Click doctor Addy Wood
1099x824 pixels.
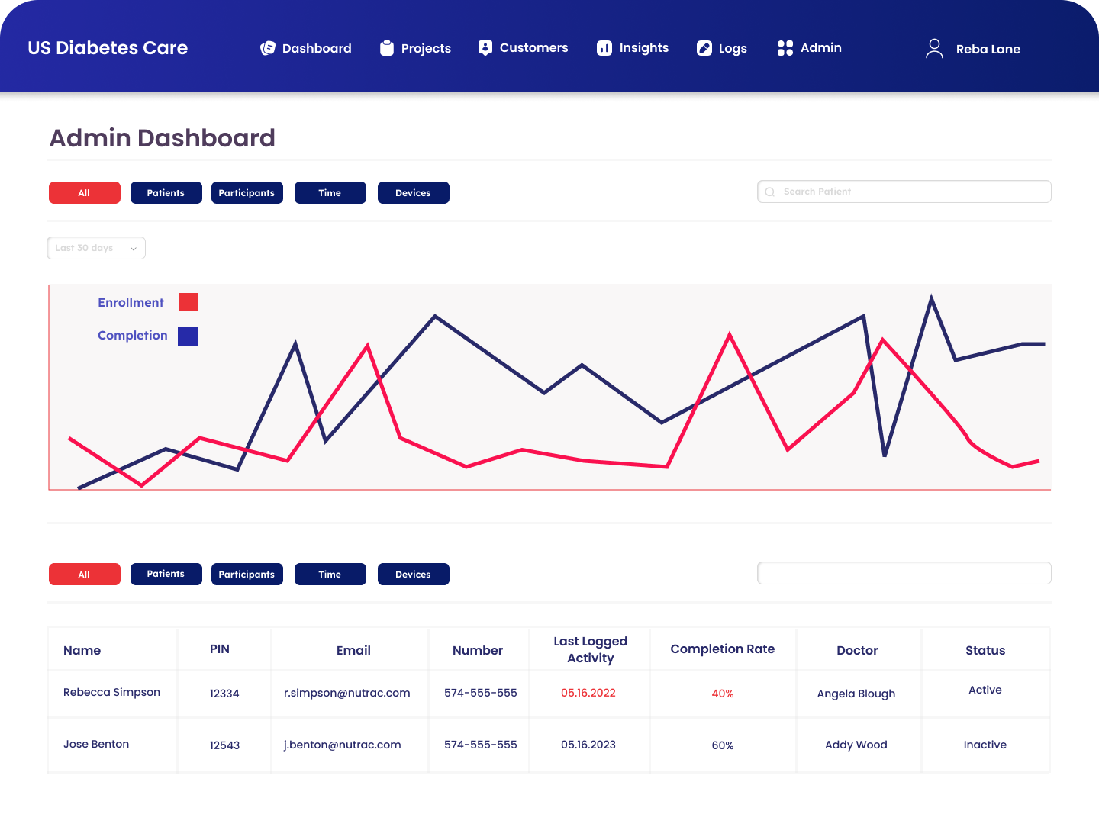tap(856, 745)
